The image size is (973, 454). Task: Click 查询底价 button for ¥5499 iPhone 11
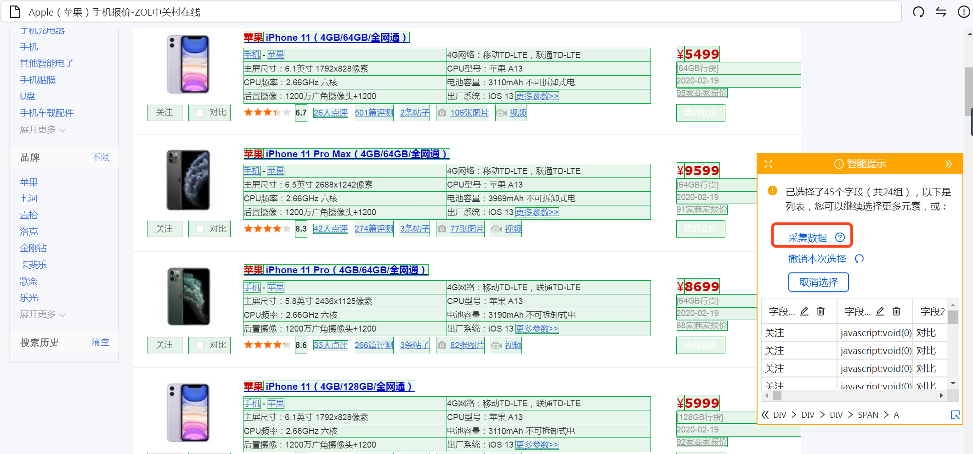click(x=701, y=113)
